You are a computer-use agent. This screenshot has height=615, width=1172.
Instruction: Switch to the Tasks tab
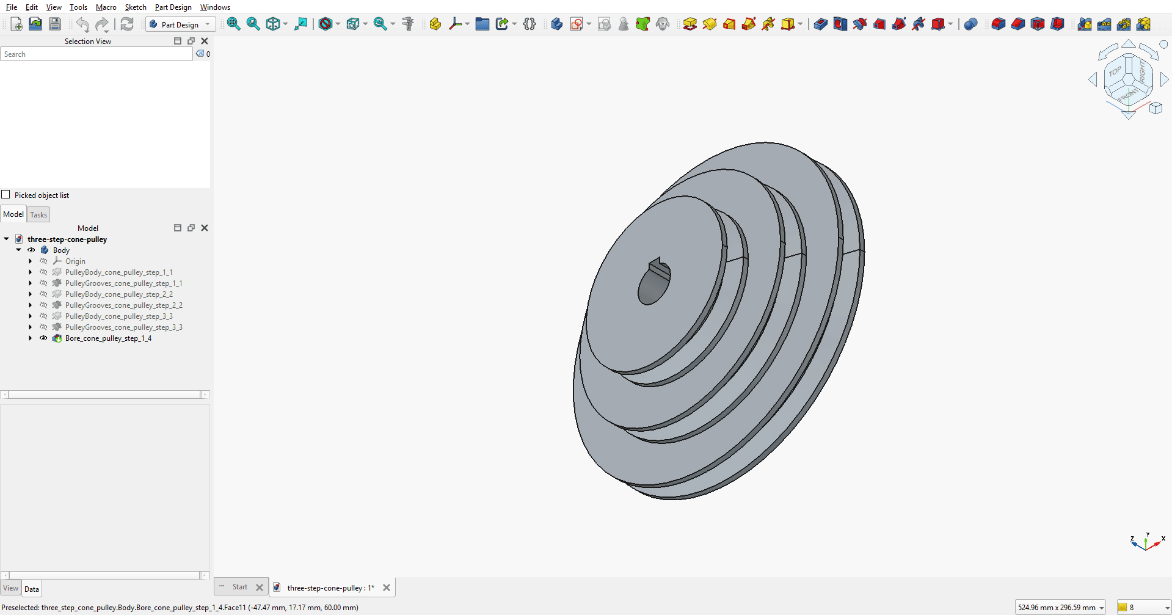[x=38, y=214]
